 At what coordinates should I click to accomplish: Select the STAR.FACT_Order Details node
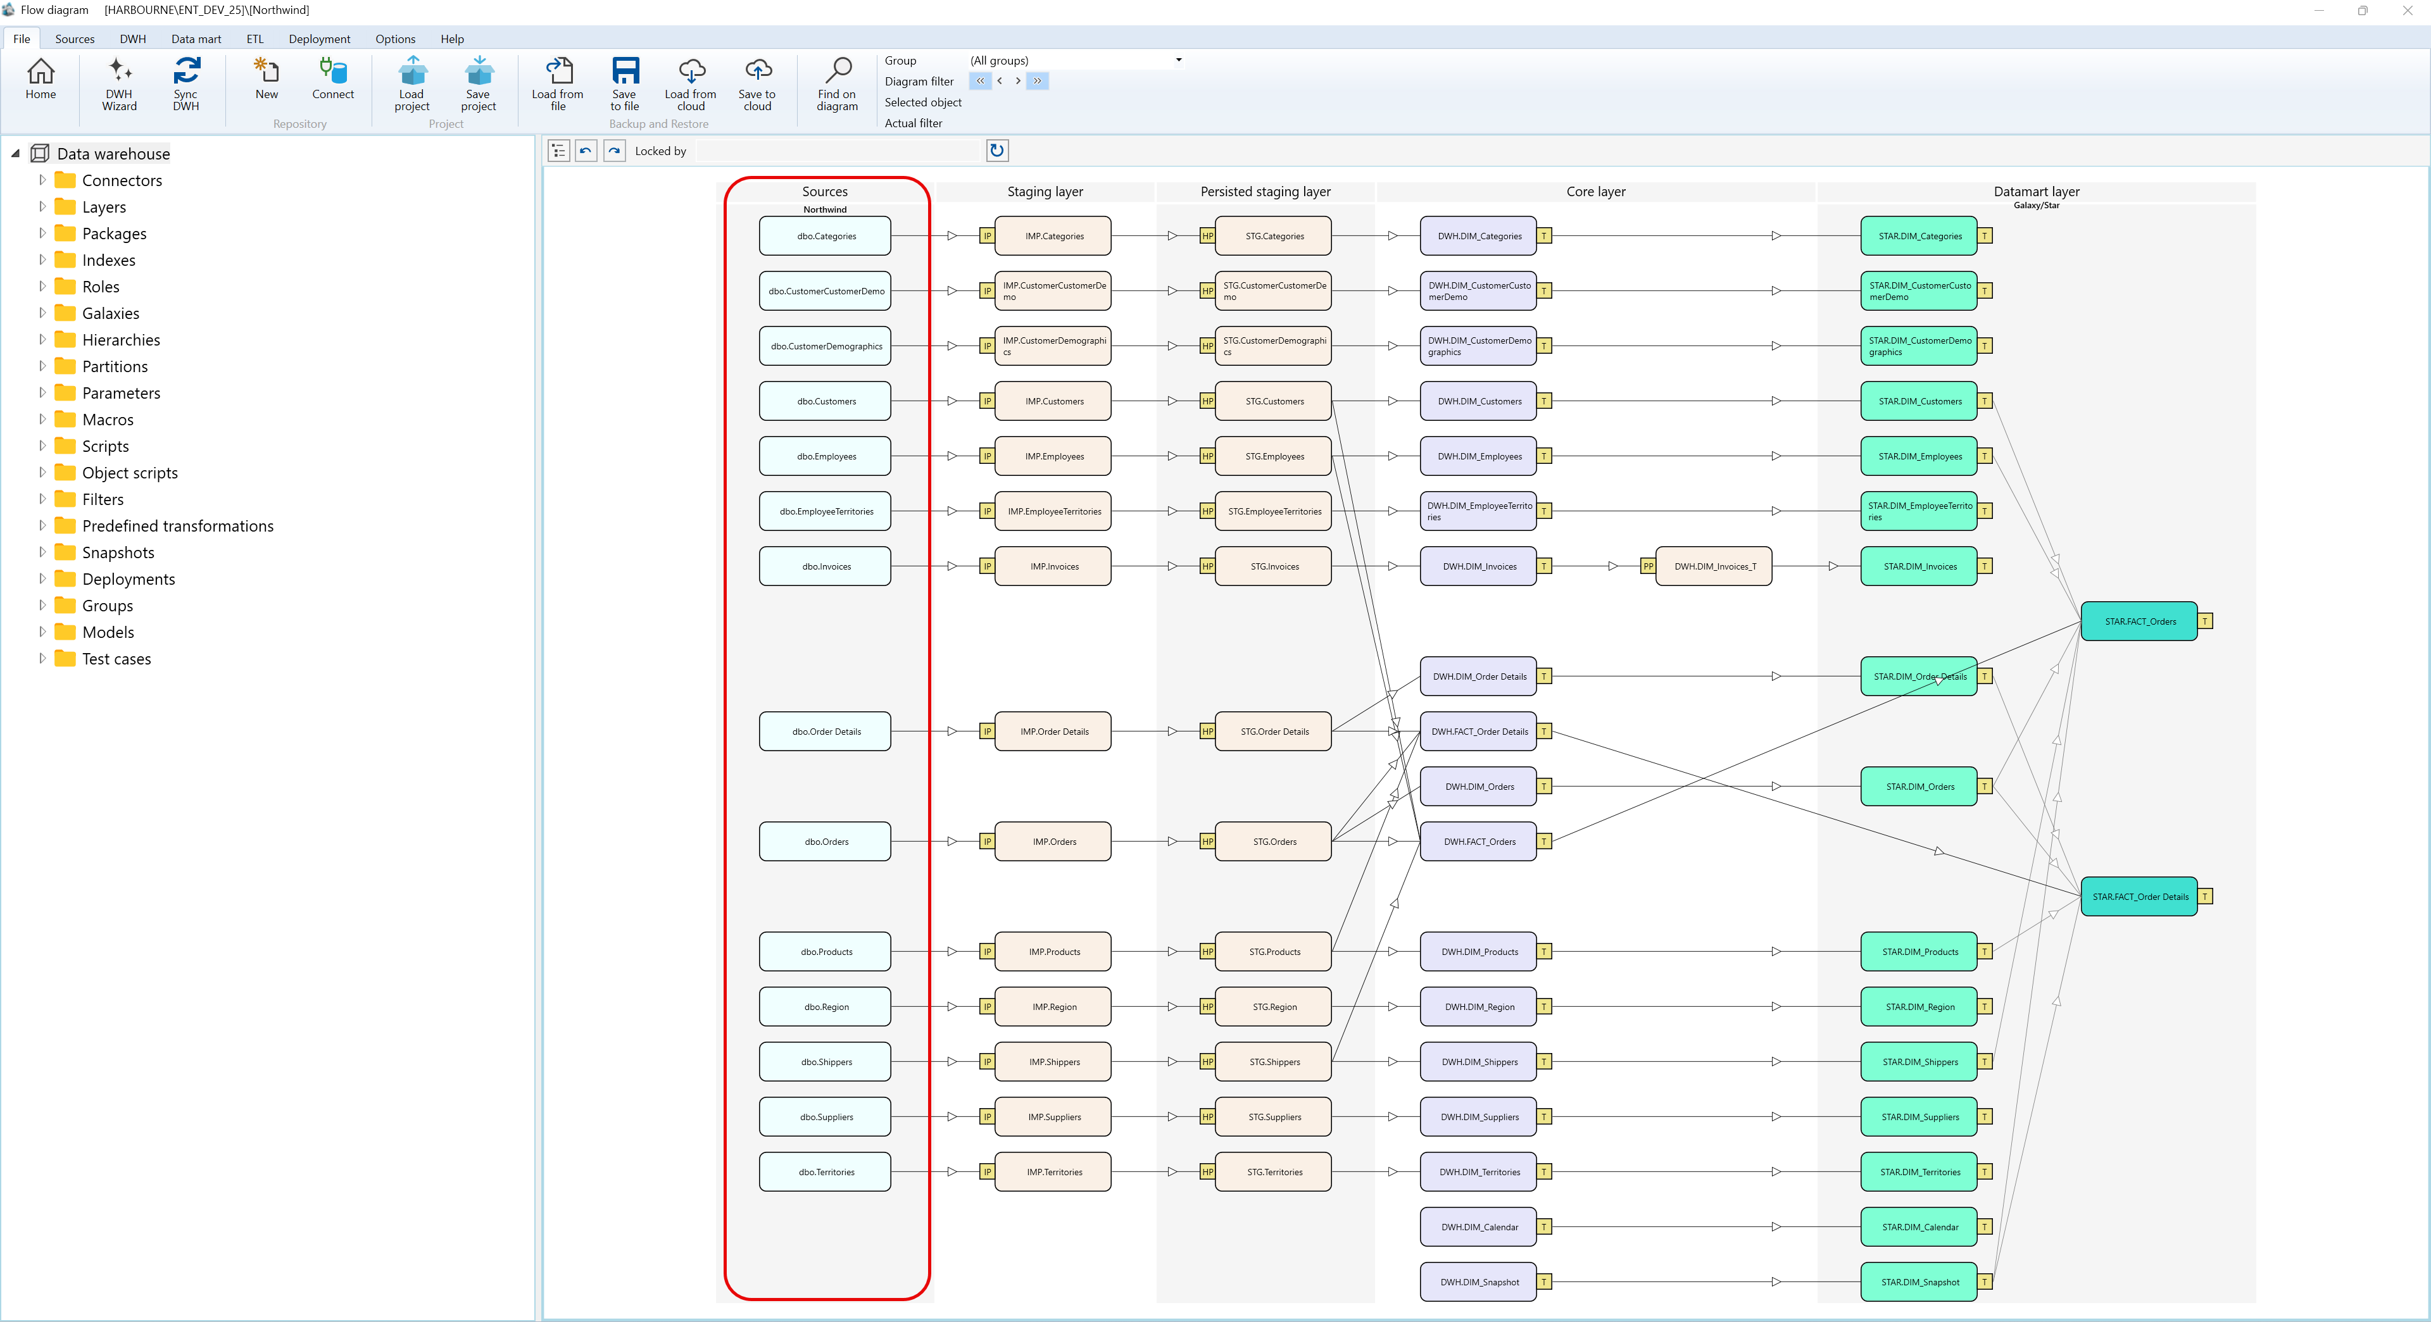2139,897
